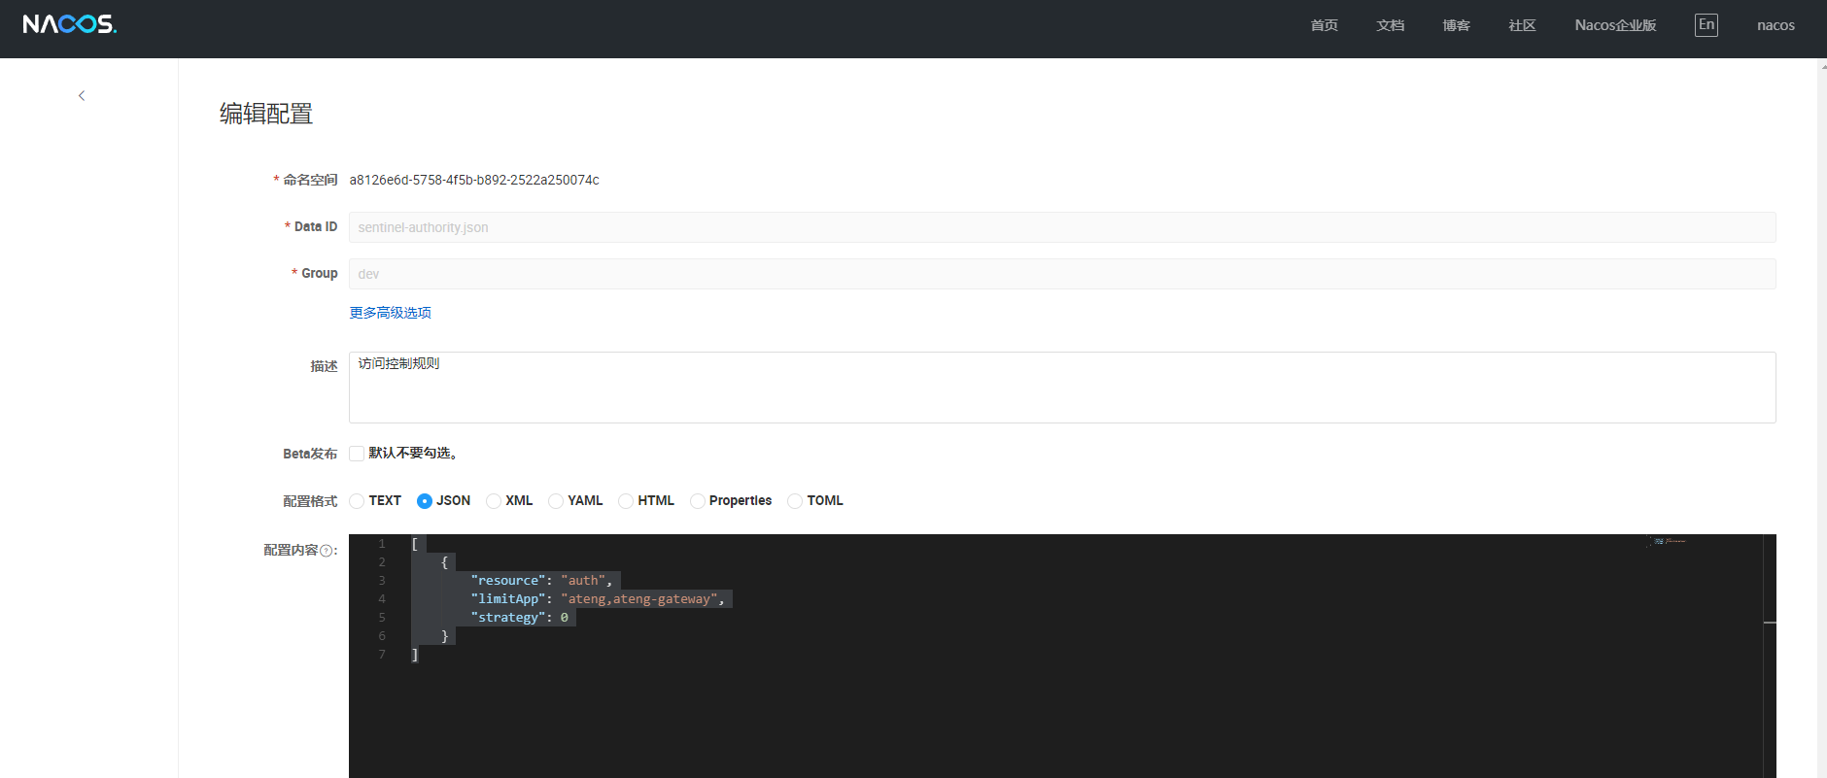Choose the Properties format option
Screen dimensions: 1827x778
pyautogui.click(x=698, y=501)
